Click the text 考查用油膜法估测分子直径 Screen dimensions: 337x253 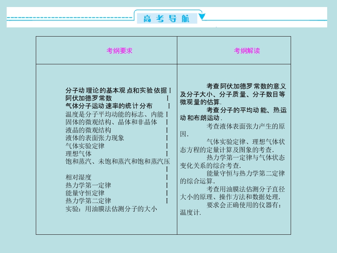(246, 189)
